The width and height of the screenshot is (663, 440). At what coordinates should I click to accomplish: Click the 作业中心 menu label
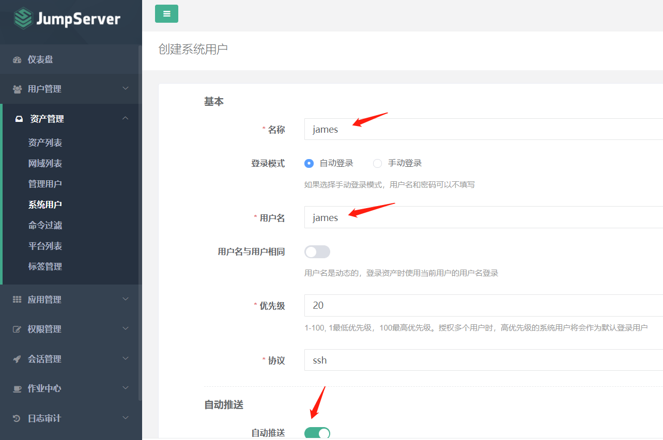tap(44, 388)
